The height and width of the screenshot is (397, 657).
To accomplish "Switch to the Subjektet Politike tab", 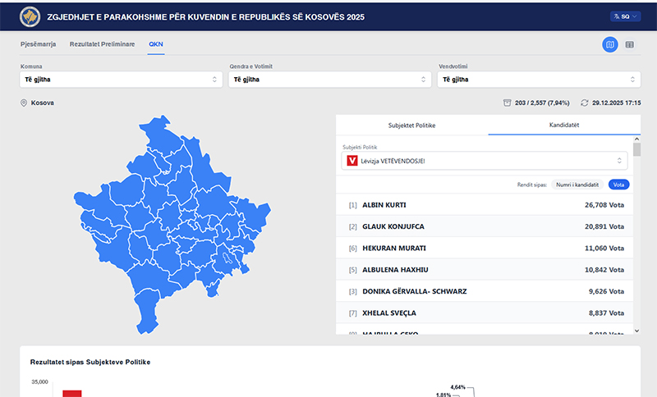I will [x=411, y=125].
